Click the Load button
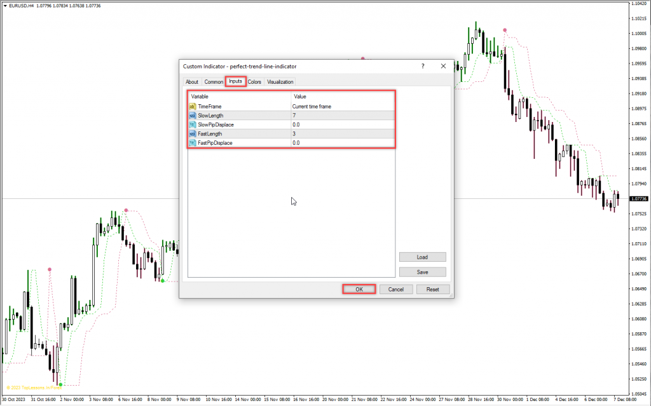This screenshot has height=406, width=651. 422,257
